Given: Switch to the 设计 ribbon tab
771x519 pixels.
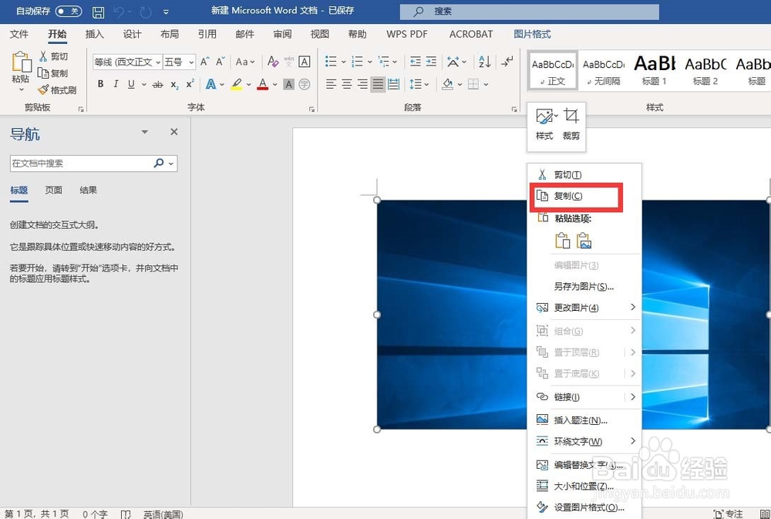Looking at the screenshot, I should click(132, 34).
